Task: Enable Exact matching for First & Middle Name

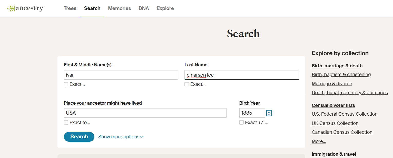Action: pyautogui.click(x=66, y=84)
